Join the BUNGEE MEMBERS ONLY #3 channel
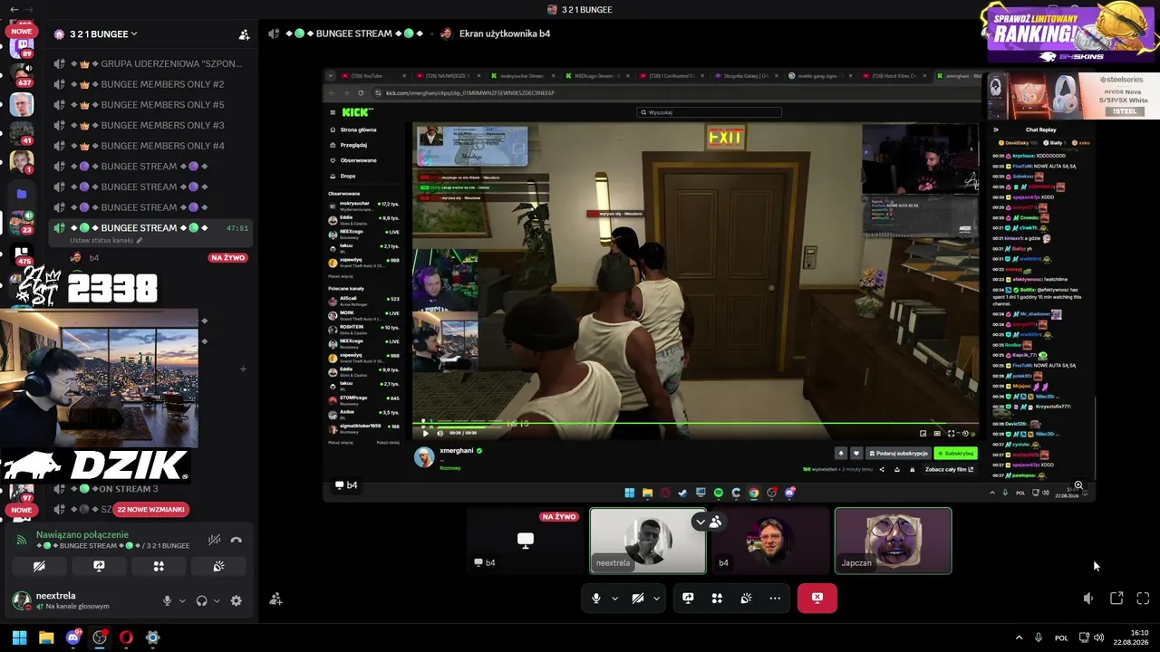The height and width of the screenshot is (652, 1160). tap(149, 125)
